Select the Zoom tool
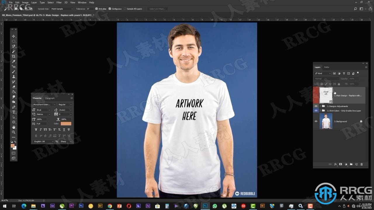The image size is (374, 210). click(x=13, y=132)
